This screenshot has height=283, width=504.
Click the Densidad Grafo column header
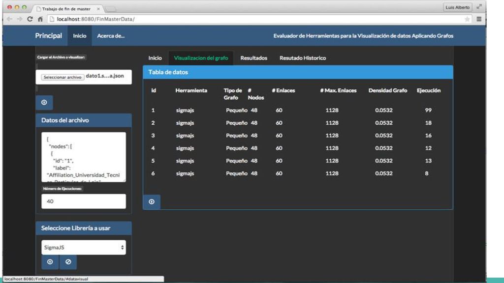point(388,90)
